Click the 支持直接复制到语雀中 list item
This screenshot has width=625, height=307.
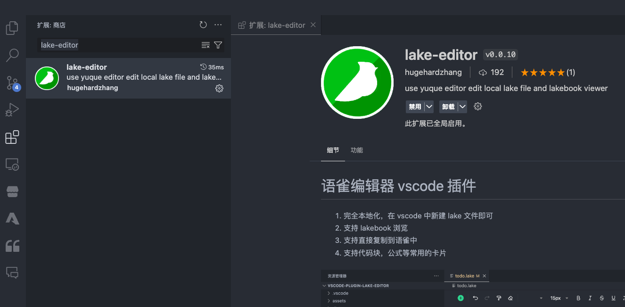pyautogui.click(x=380, y=240)
